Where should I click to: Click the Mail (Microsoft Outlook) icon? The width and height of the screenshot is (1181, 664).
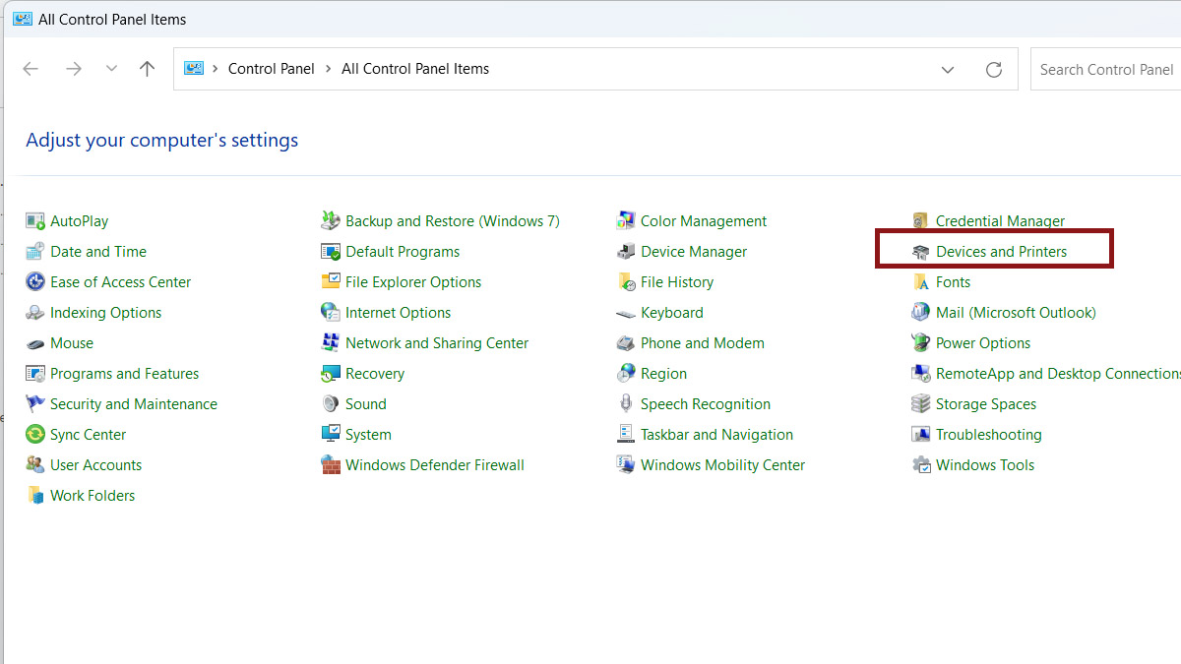921,313
